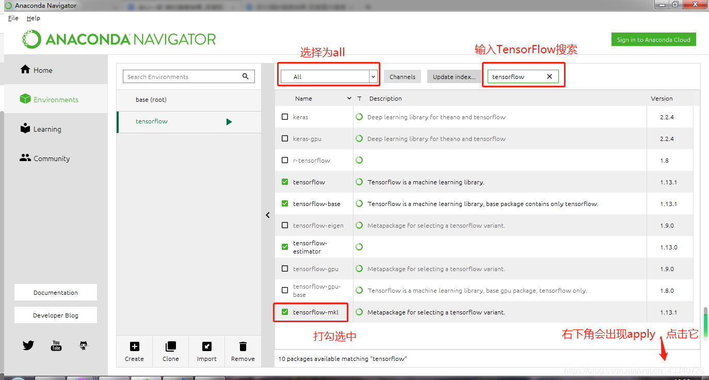Open the File menu

[x=13, y=18]
